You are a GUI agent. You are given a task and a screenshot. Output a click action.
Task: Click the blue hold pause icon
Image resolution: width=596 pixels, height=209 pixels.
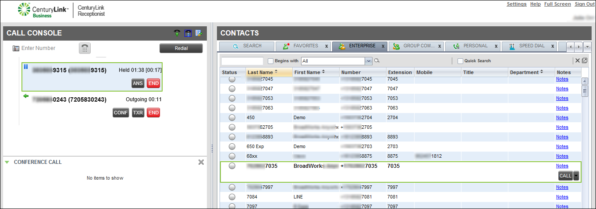coord(25,67)
